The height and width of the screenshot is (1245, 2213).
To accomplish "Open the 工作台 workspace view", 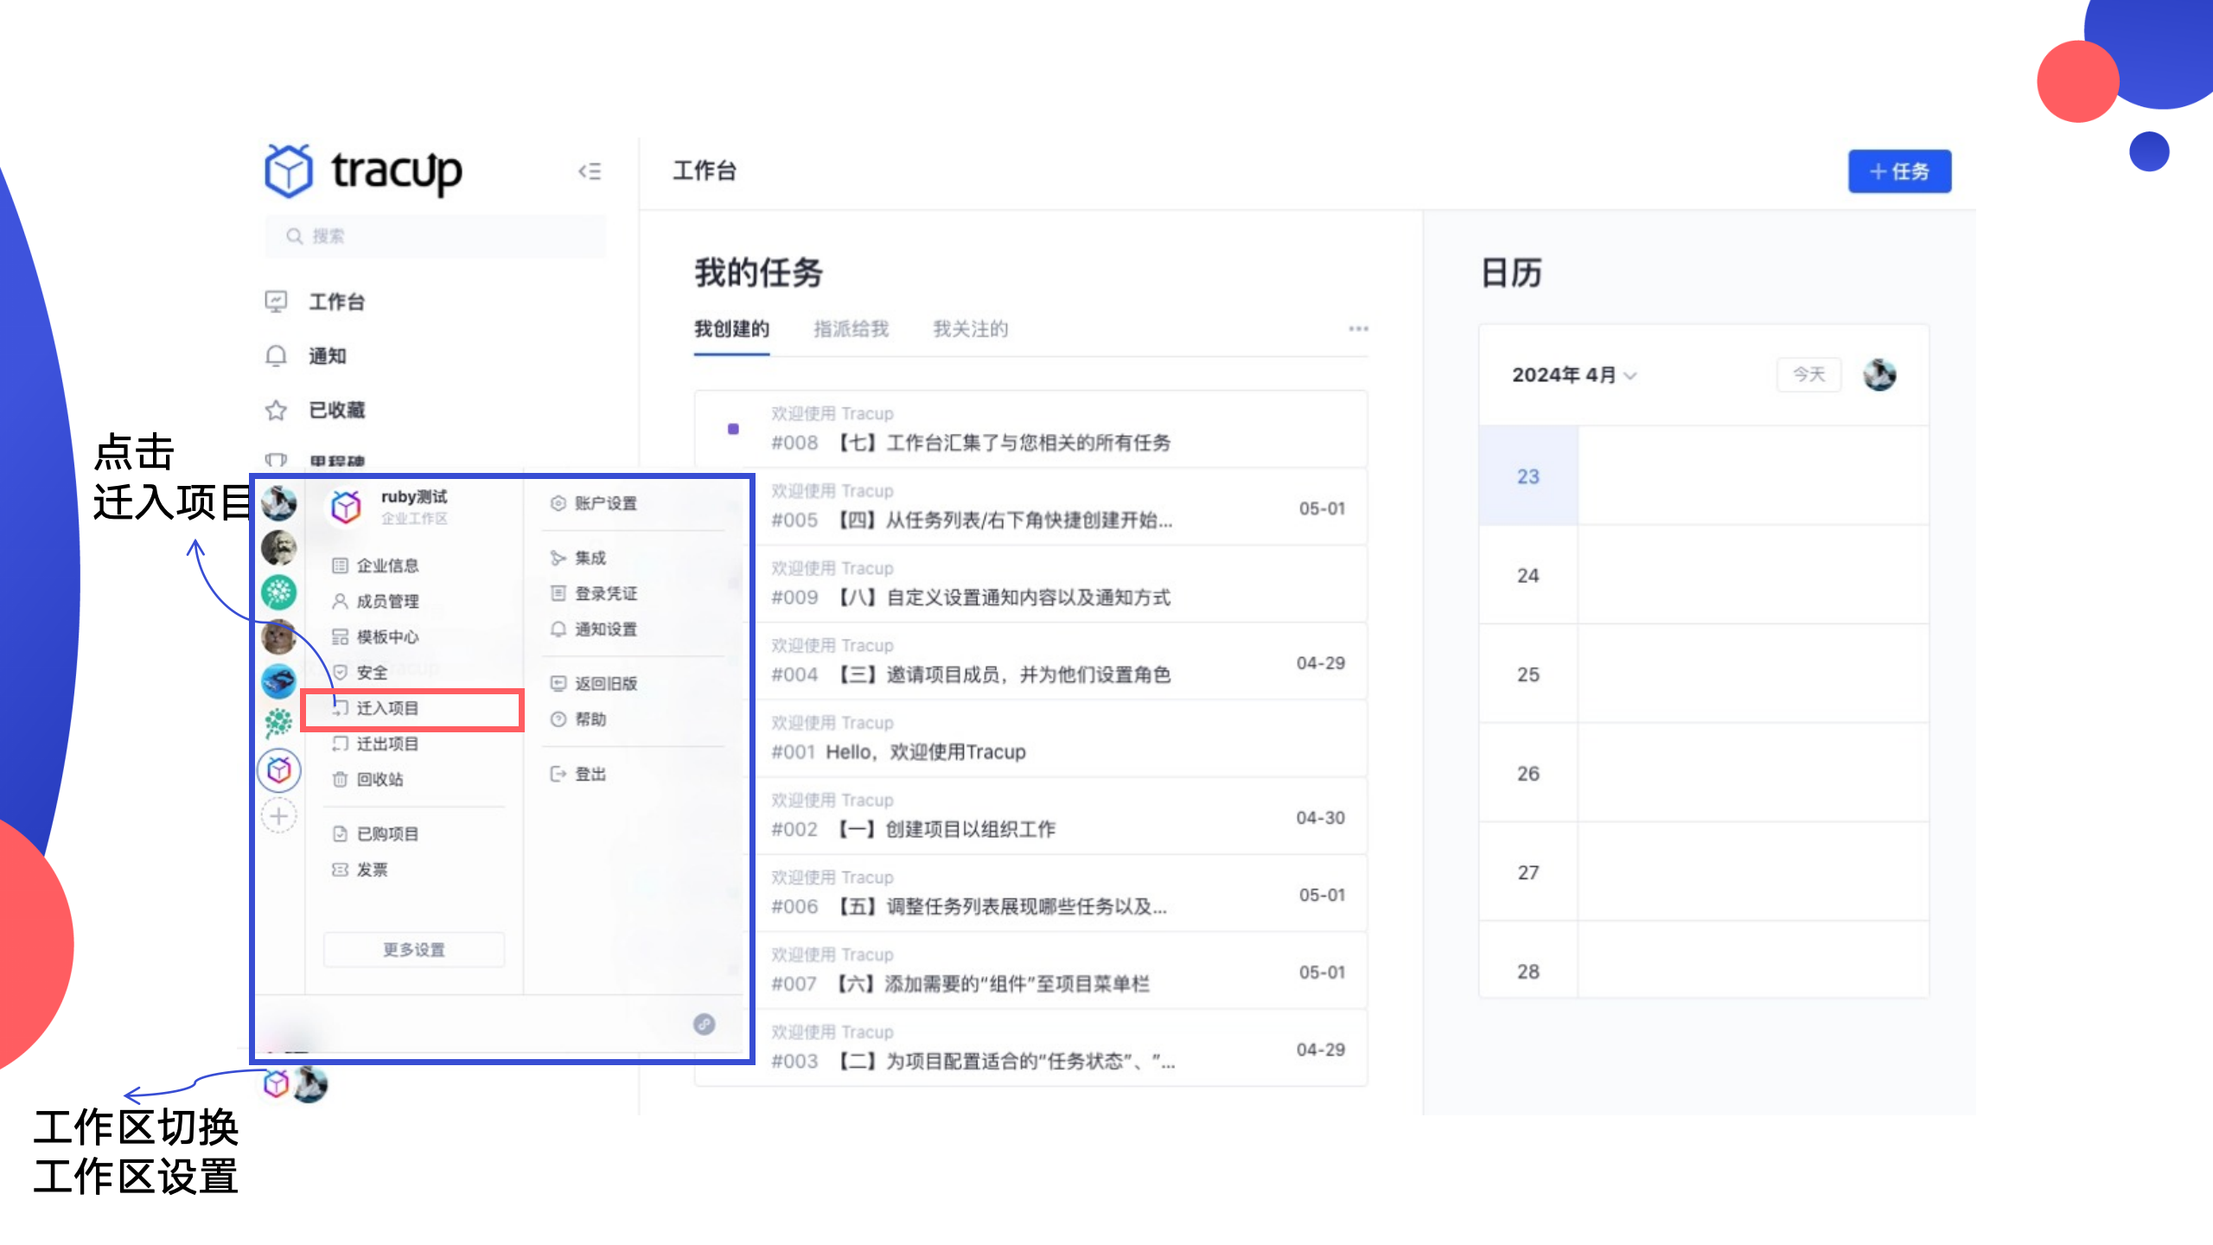I will coord(336,302).
